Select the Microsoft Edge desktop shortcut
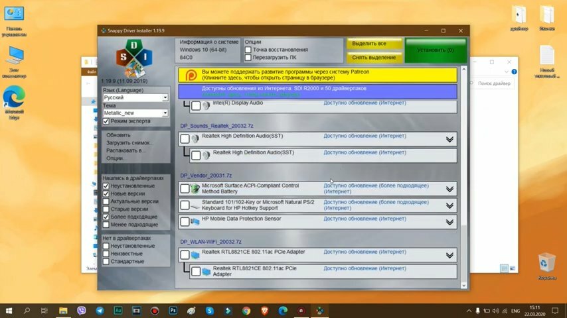Image resolution: width=567 pixels, height=318 pixels. (x=14, y=103)
